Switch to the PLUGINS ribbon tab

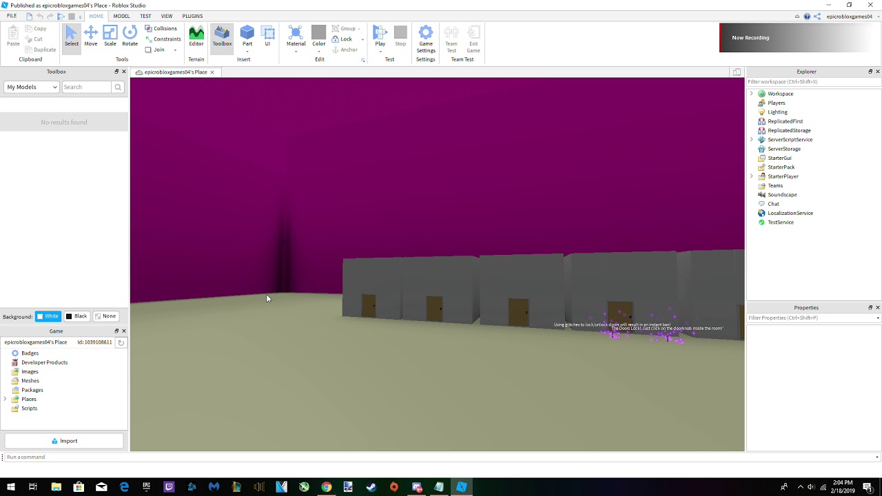click(192, 16)
